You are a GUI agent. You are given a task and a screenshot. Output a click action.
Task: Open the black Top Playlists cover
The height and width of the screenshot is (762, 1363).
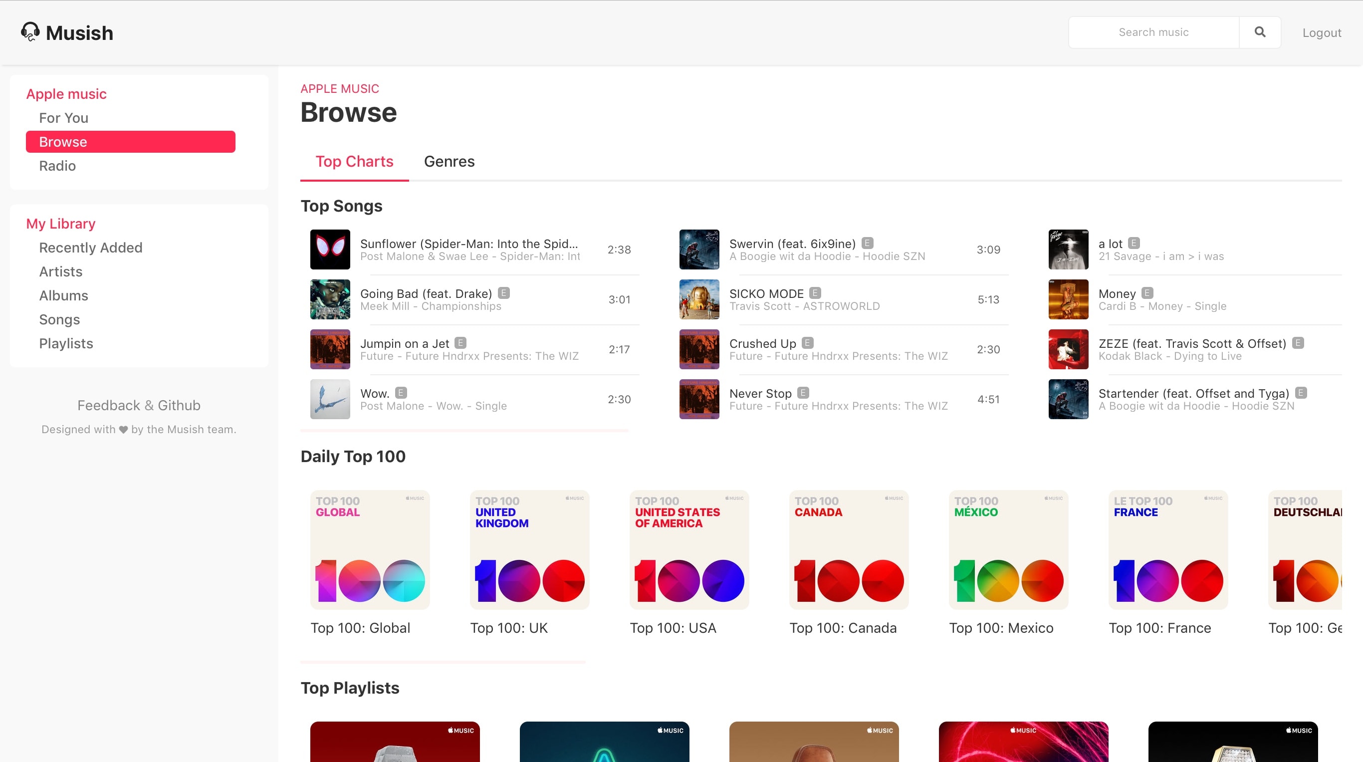tap(1233, 742)
